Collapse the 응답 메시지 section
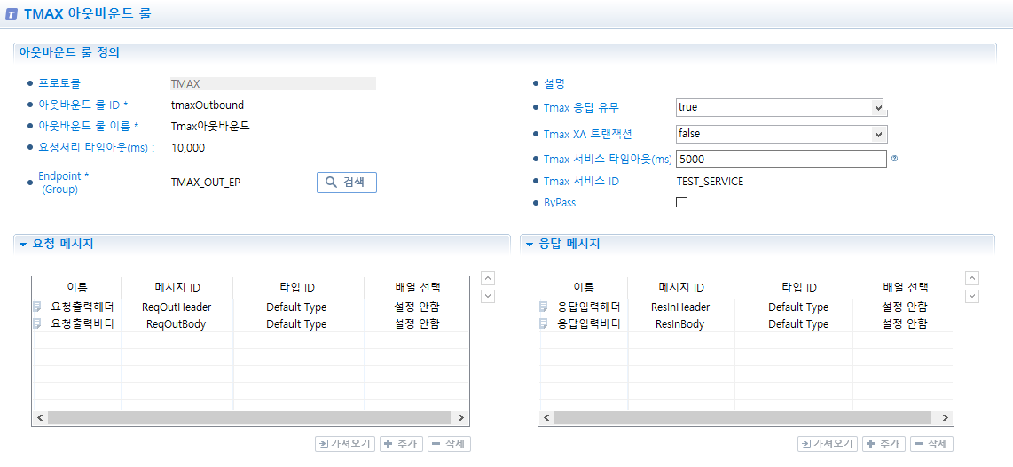 pos(529,244)
